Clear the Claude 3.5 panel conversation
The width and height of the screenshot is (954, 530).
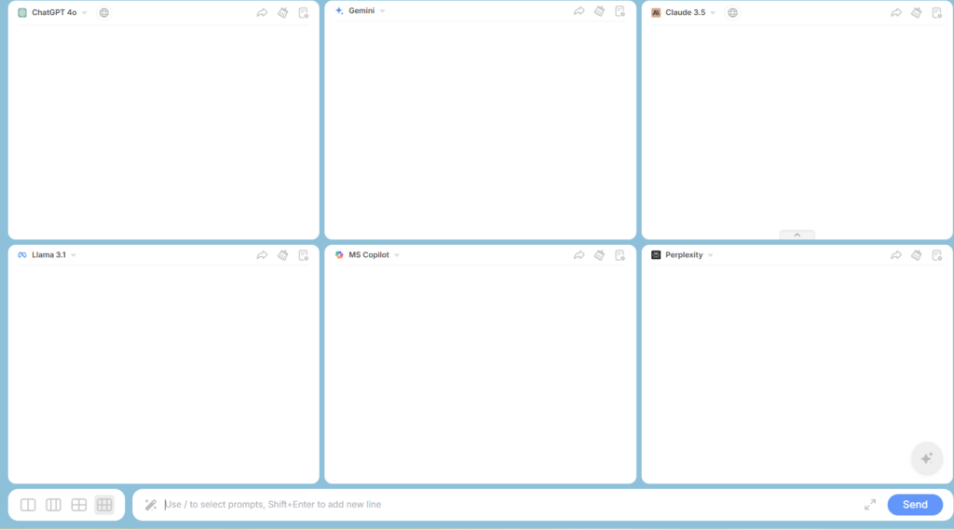coord(917,13)
